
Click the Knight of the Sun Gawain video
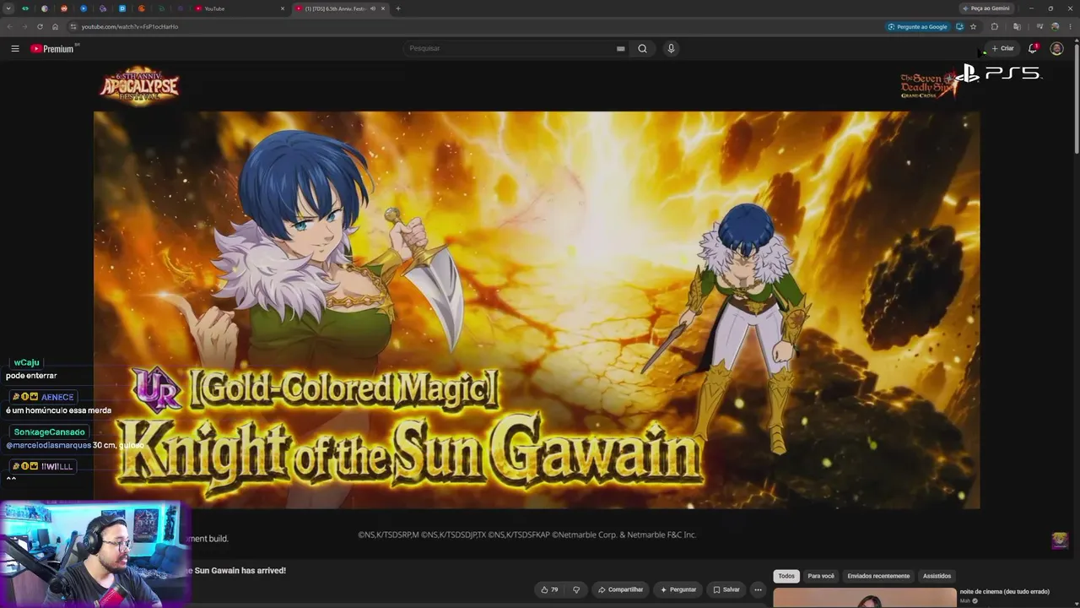point(537,310)
